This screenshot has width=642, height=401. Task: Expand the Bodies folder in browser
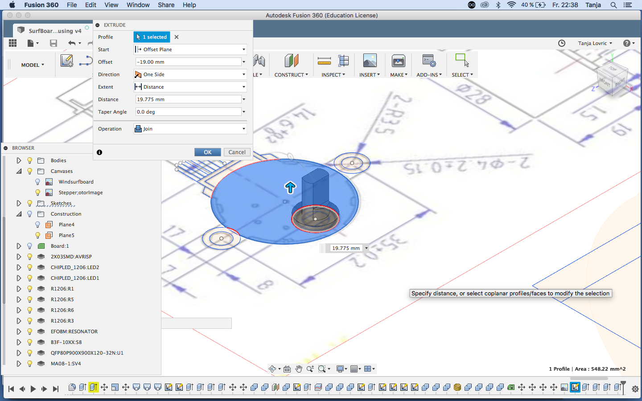tap(19, 160)
